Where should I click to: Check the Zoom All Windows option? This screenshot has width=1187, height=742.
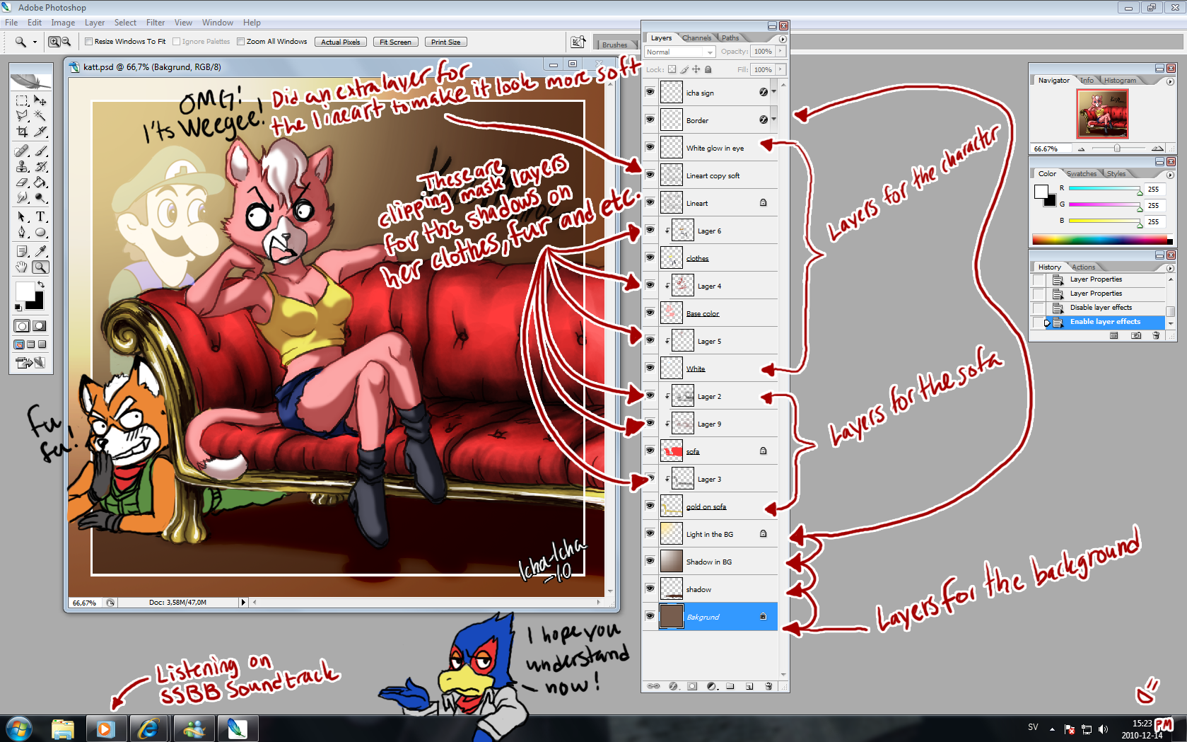[x=241, y=42]
